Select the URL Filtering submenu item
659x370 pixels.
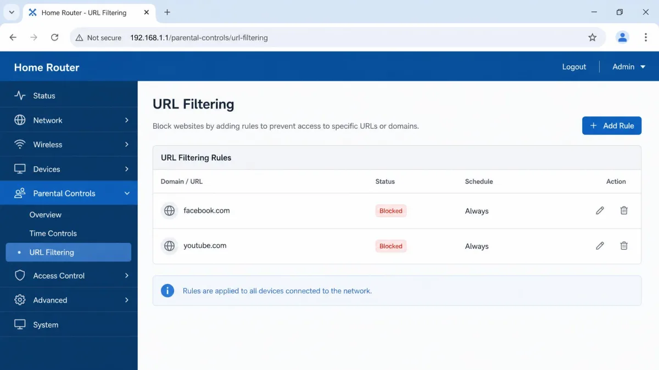pos(69,252)
